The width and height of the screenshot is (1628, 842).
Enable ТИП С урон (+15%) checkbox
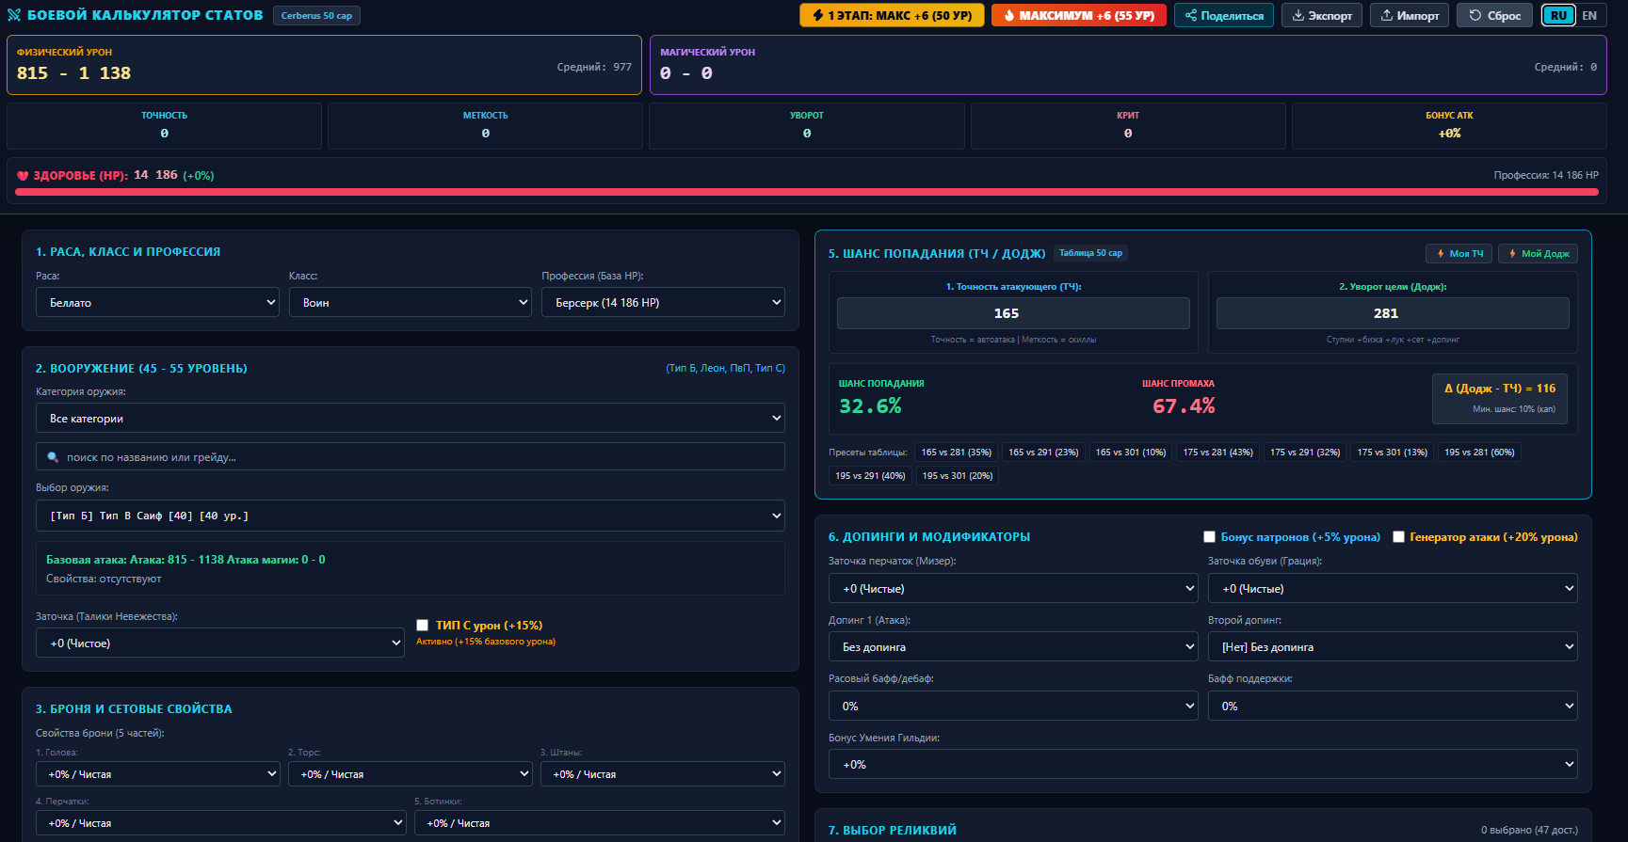pyautogui.click(x=423, y=625)
